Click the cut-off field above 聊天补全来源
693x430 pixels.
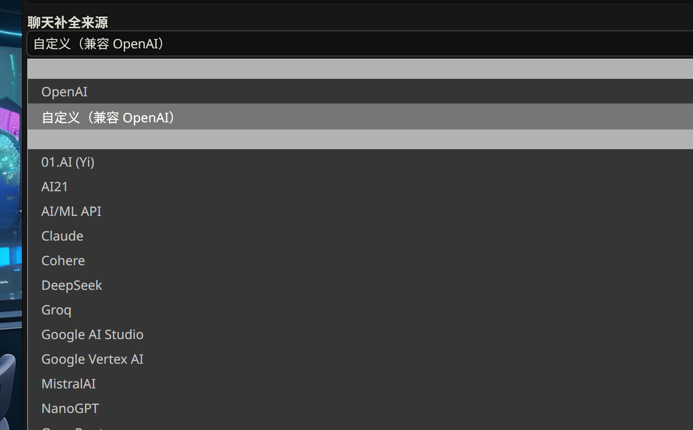point(359,1)
